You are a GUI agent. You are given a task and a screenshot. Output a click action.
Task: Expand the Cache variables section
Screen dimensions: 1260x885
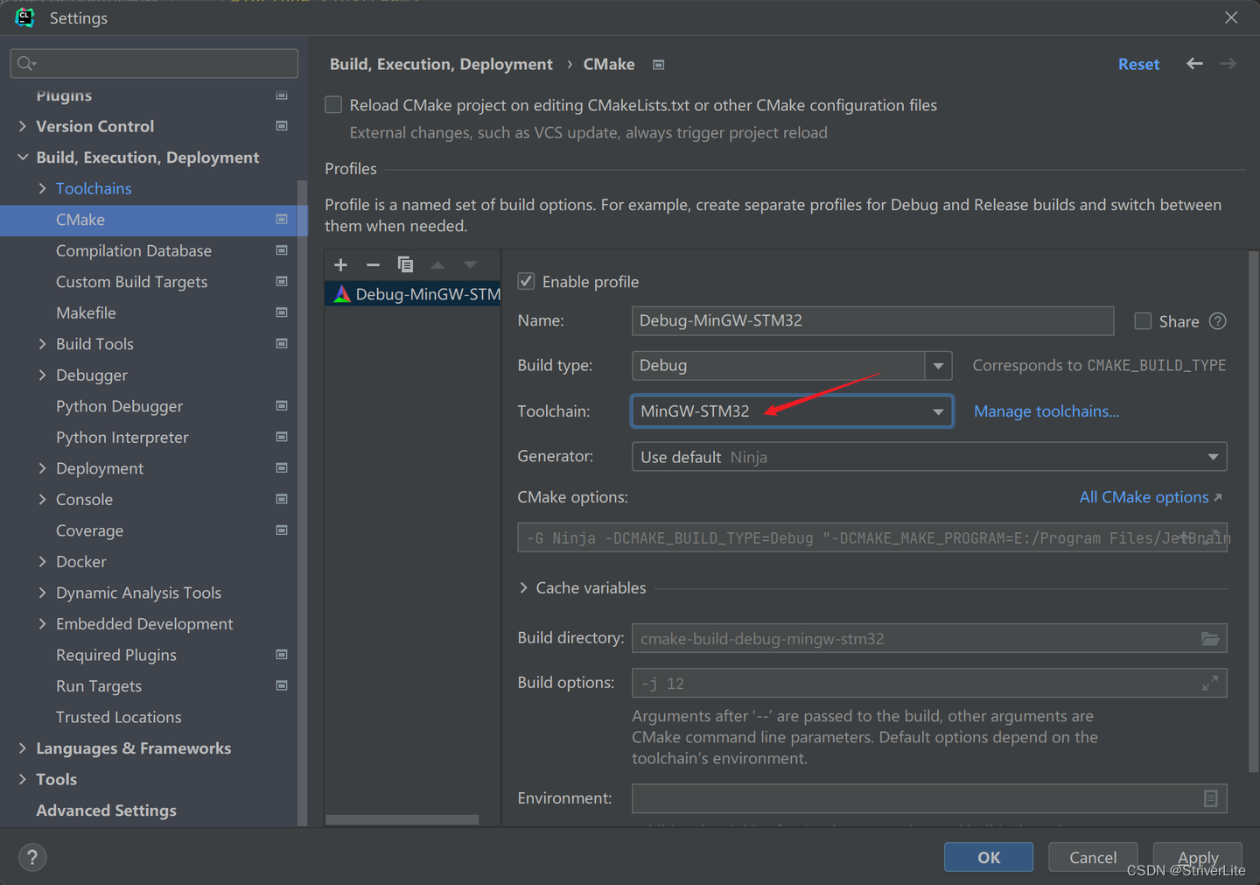click(523, 588)
